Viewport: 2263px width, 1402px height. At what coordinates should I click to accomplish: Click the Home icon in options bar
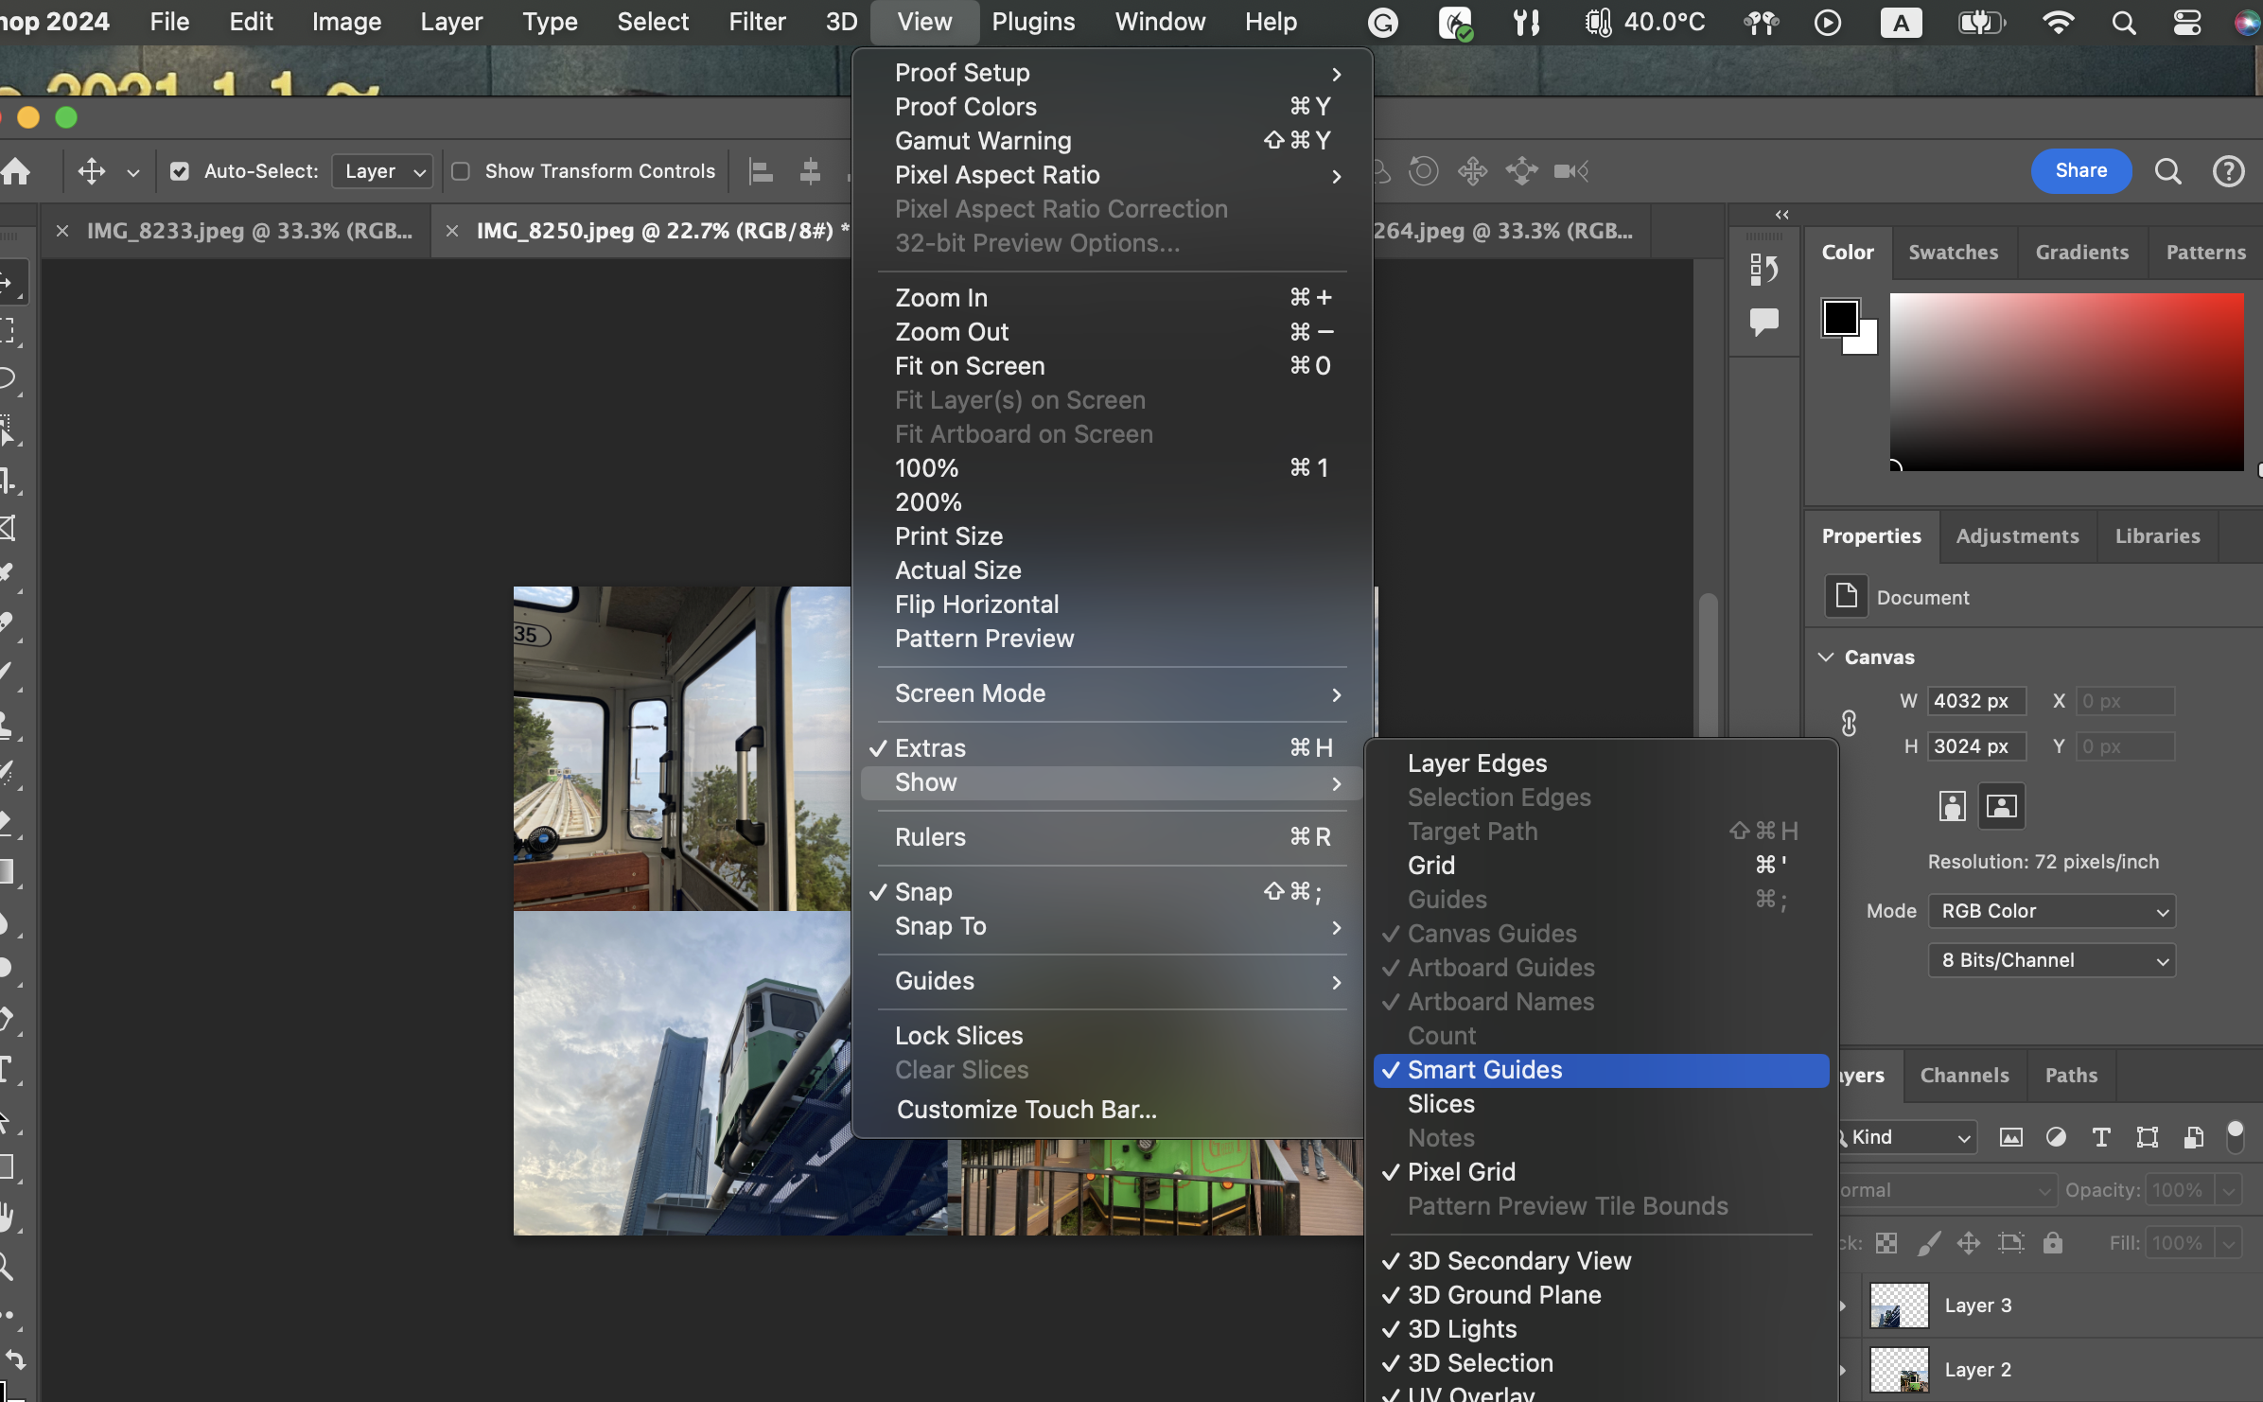click(x=16, y=171)
